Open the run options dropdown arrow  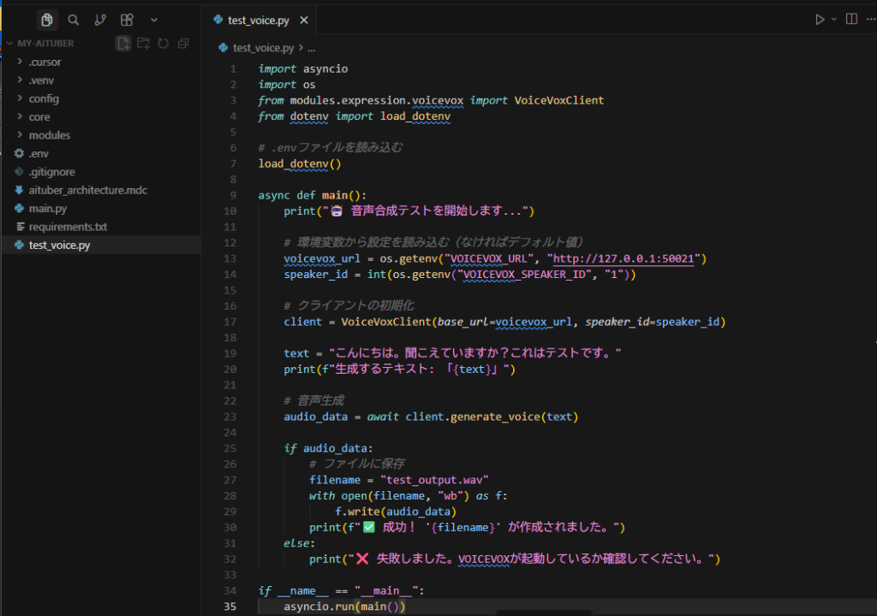[833, 19]
